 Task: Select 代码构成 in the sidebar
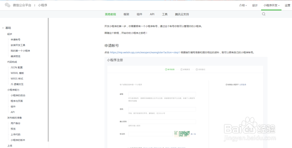(12, 62)
